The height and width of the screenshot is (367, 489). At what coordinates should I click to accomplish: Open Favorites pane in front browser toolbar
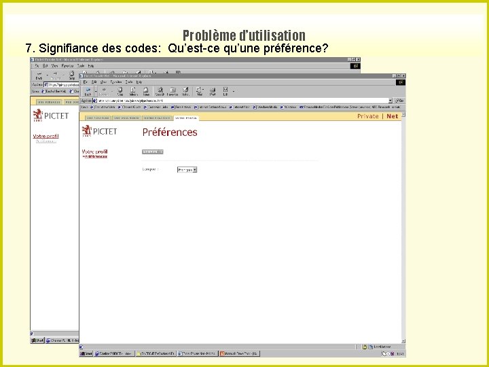tap(173, 91)
